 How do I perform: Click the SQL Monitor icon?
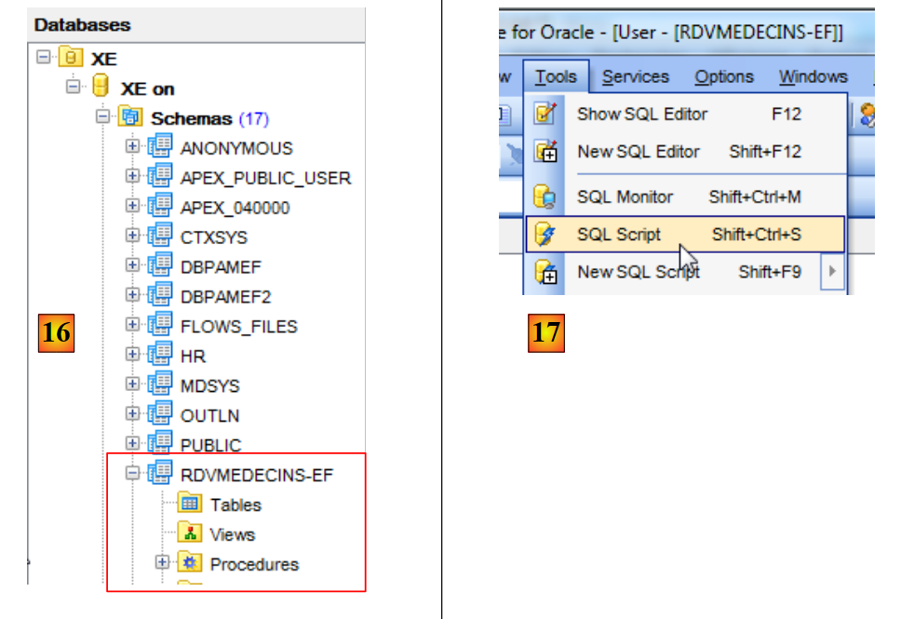pos(545,197)
